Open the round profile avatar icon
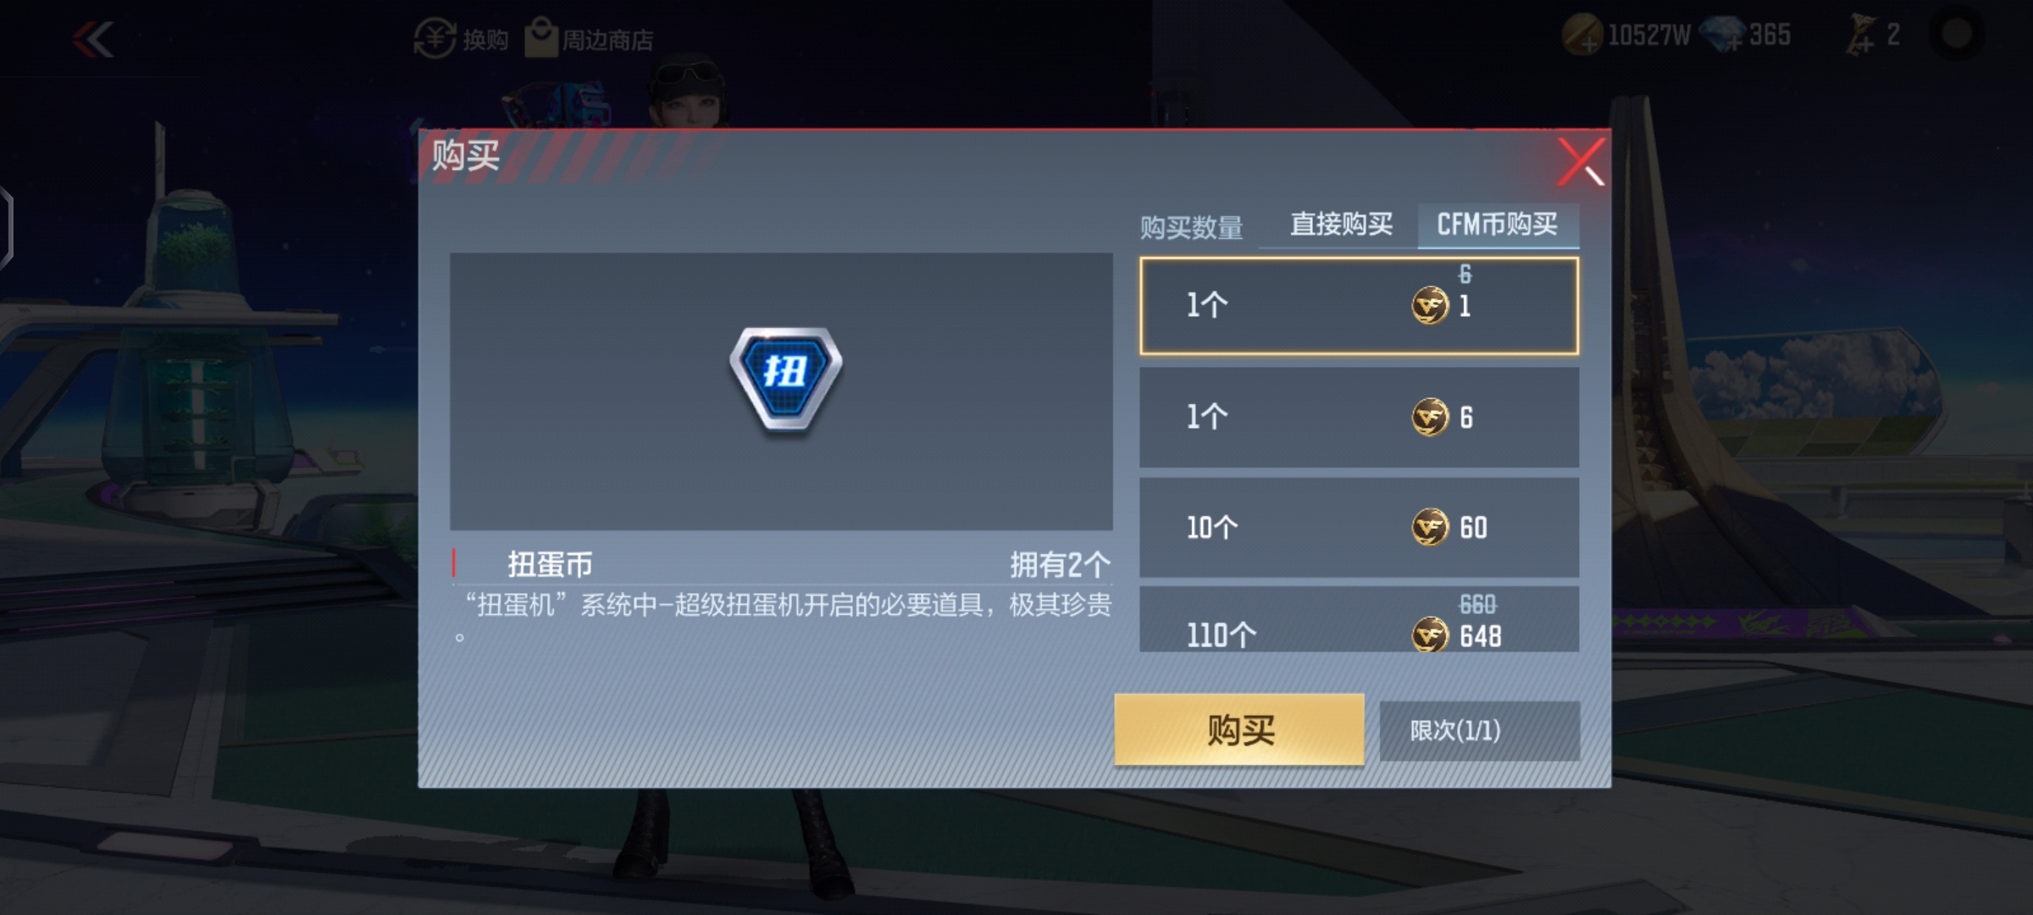Screen dimensions: 2033x915 [1956, 35]
